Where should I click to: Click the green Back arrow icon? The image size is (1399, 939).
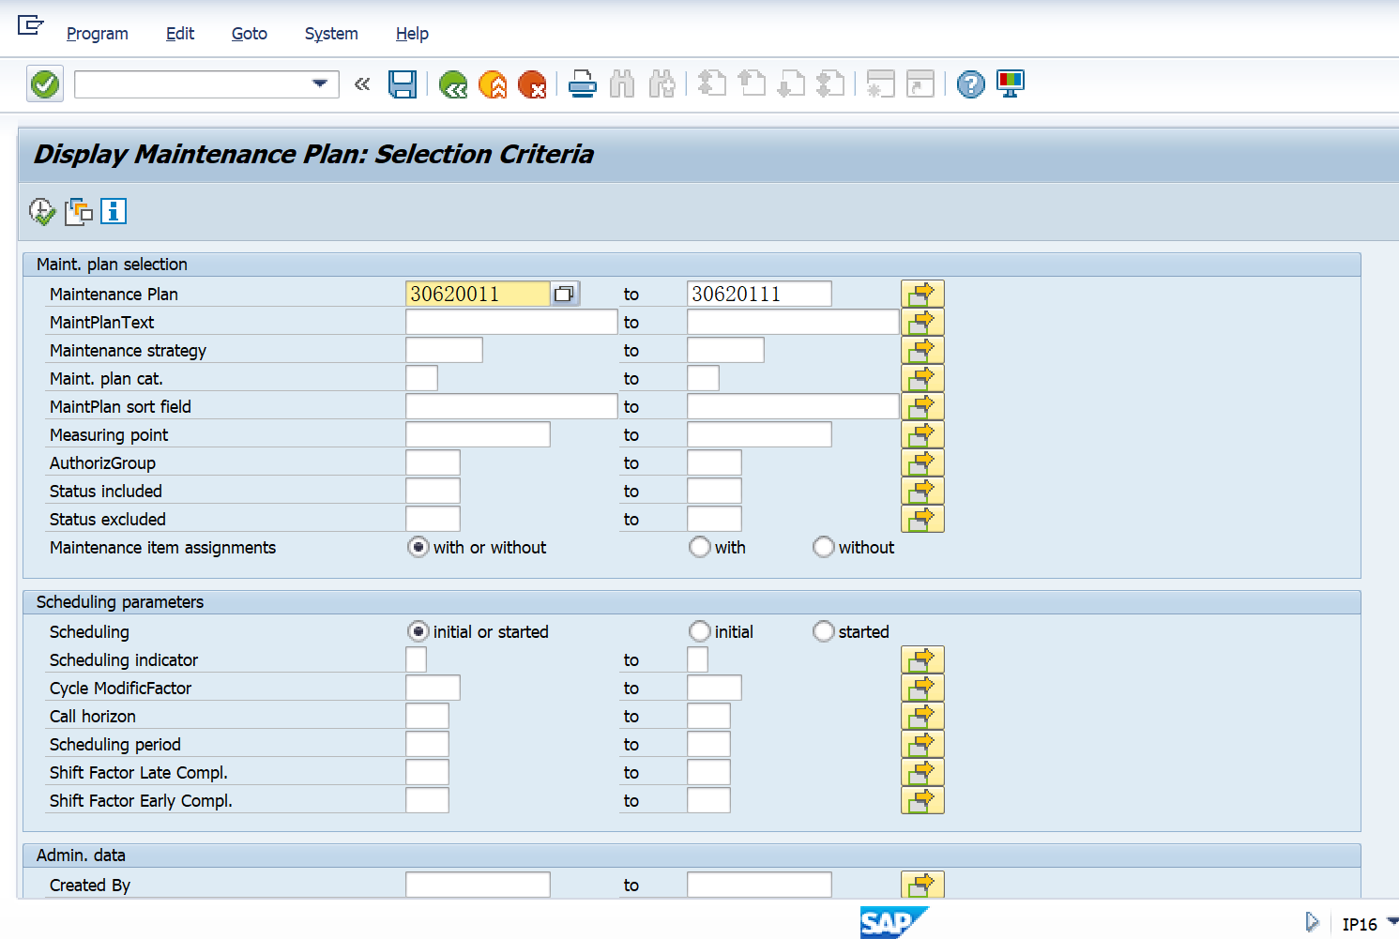coord(453,84)
